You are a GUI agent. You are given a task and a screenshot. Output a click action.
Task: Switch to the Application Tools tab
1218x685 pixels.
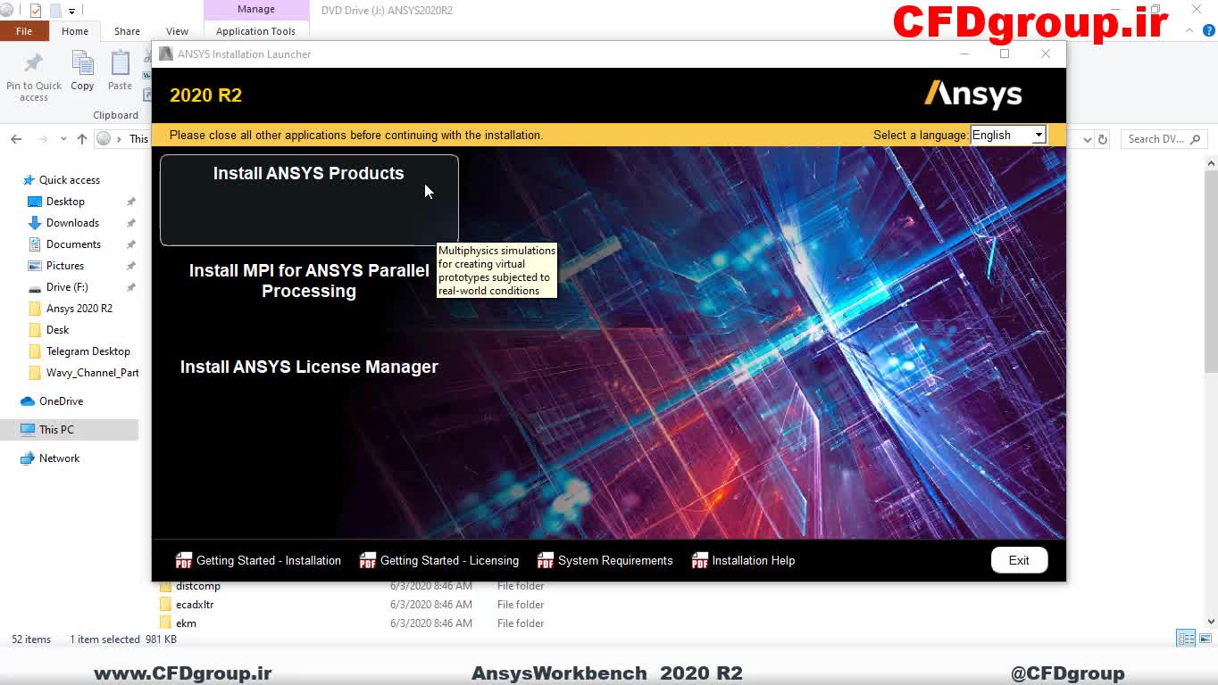(255, 31)
